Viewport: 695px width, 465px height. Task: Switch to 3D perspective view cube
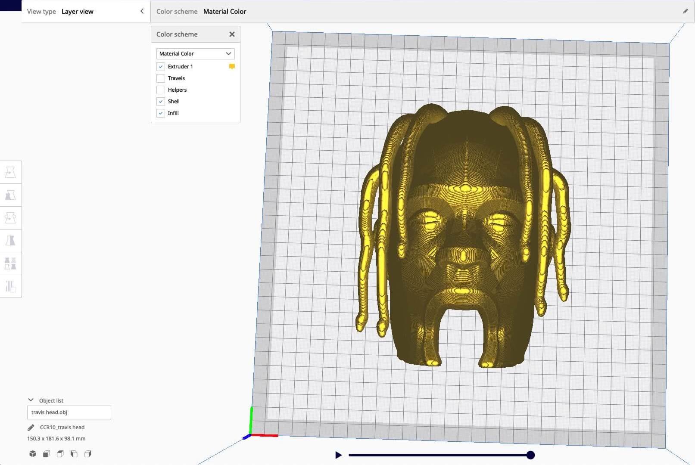tap(33, 454)
